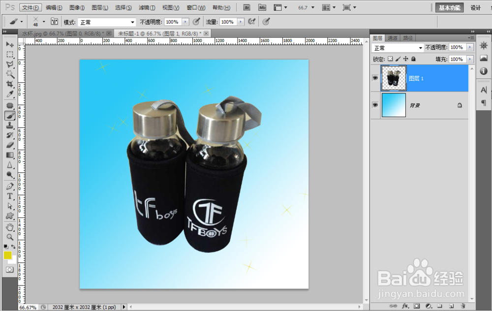This screenshot has width=492, height=311.
Task: Select the Move tool
Action: pyautogui.click(x=10, y=44)
